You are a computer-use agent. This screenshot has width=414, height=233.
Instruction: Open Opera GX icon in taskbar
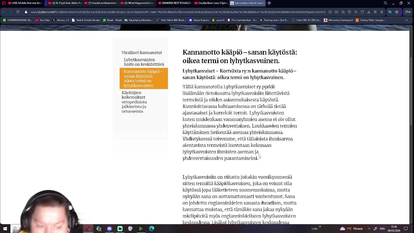coord(88,228)
